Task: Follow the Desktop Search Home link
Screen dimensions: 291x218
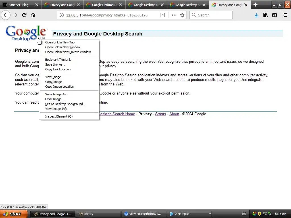Action: click(117, 114)
